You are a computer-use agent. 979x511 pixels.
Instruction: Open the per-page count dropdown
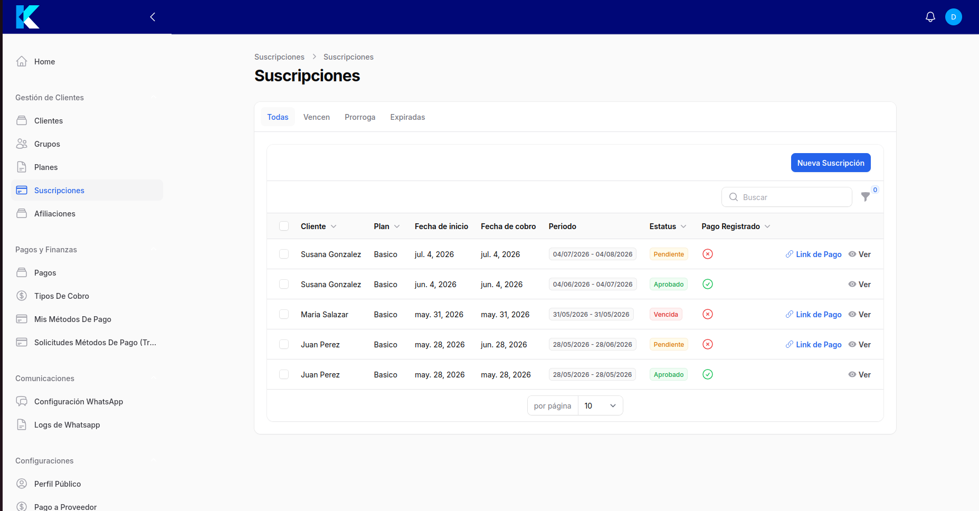click(x=601, y=405)
